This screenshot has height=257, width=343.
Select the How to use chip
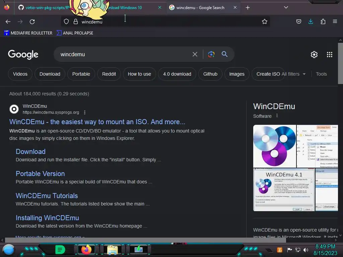[x=139, y=74]
